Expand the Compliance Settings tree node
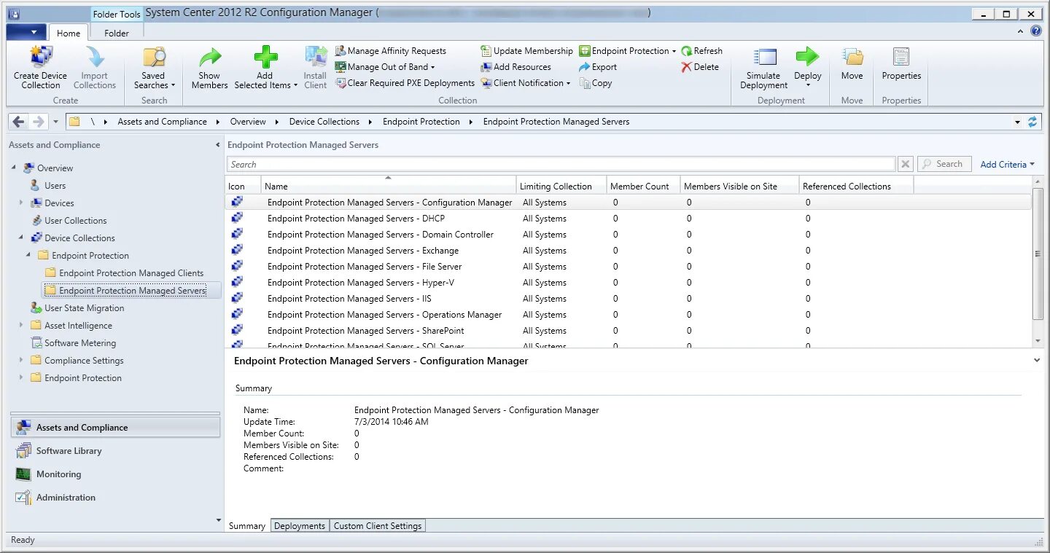 coord(21,361)
